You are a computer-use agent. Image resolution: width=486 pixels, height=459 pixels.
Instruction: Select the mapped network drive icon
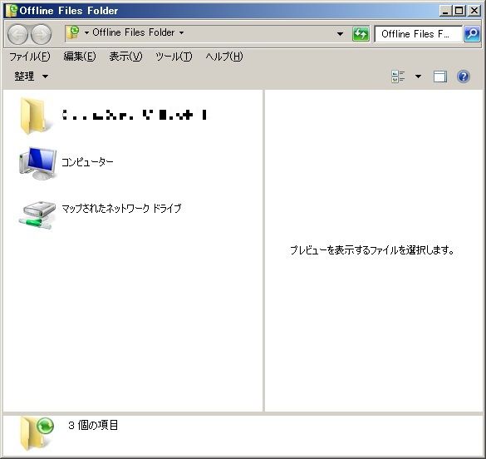click(x=37, y=215)
